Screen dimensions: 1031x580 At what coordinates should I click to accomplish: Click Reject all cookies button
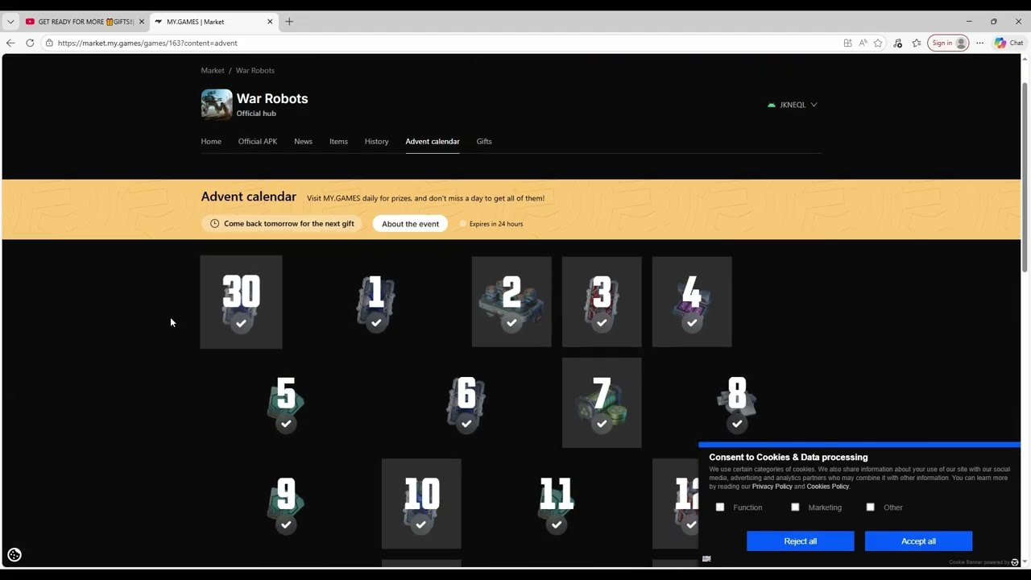[801, 541]
